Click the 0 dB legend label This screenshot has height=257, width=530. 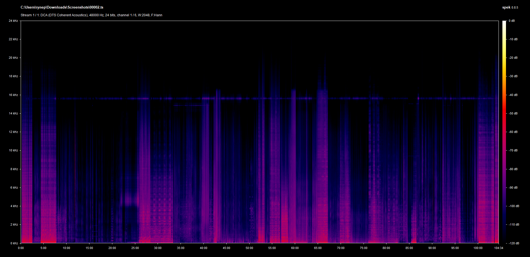click(512, 21)
